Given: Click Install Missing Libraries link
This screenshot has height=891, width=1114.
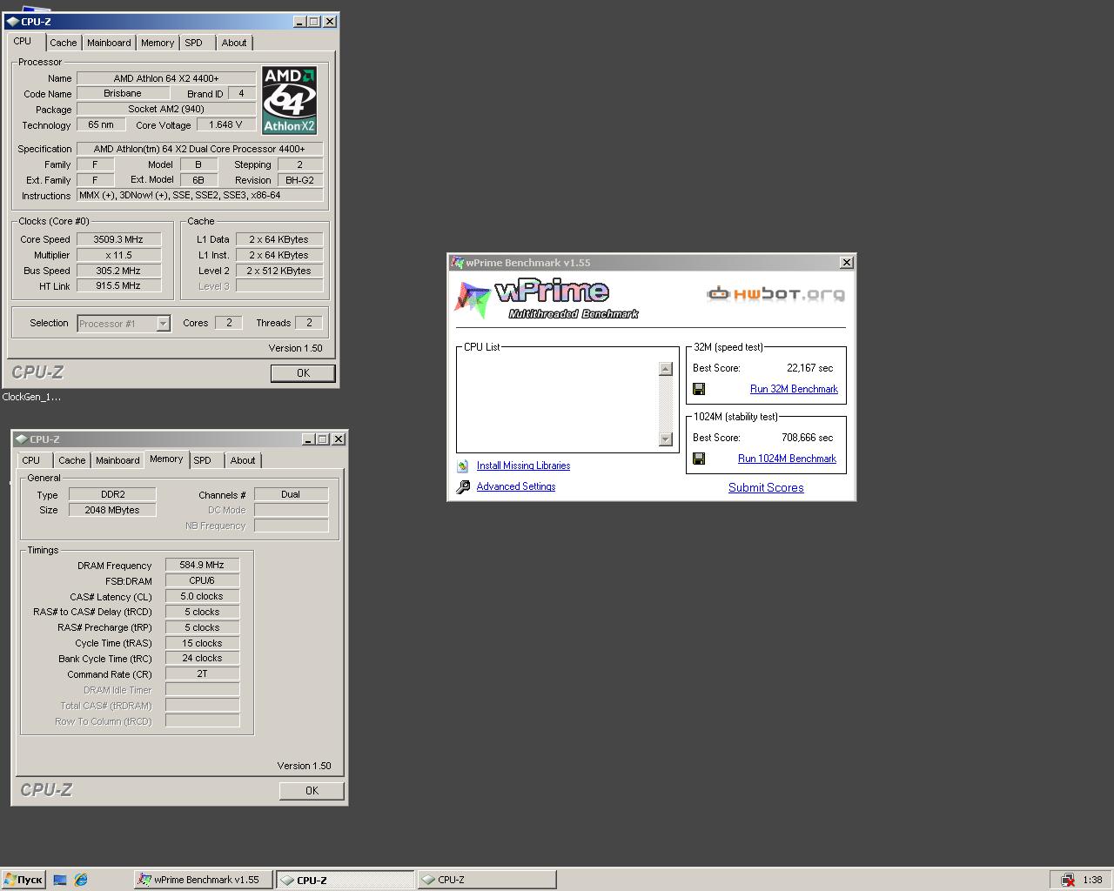Looking at the screenshot, I should (x=523, y=466).
